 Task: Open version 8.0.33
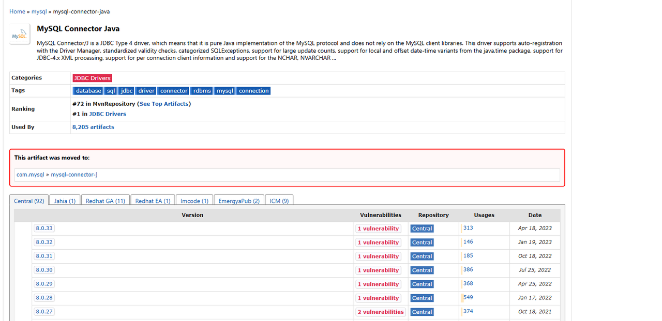pyautogui.click(x=44, y=228)
